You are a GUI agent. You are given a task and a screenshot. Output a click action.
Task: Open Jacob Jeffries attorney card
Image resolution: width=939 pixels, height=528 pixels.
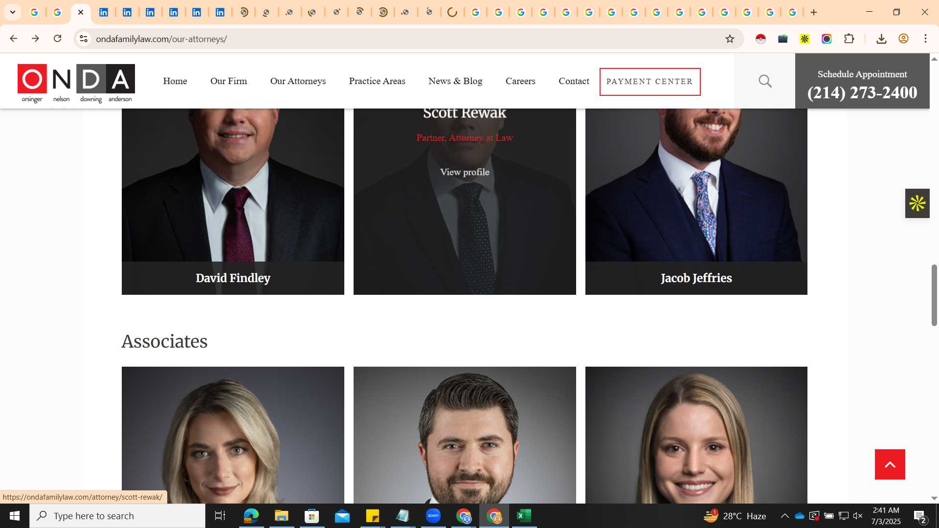696,201
